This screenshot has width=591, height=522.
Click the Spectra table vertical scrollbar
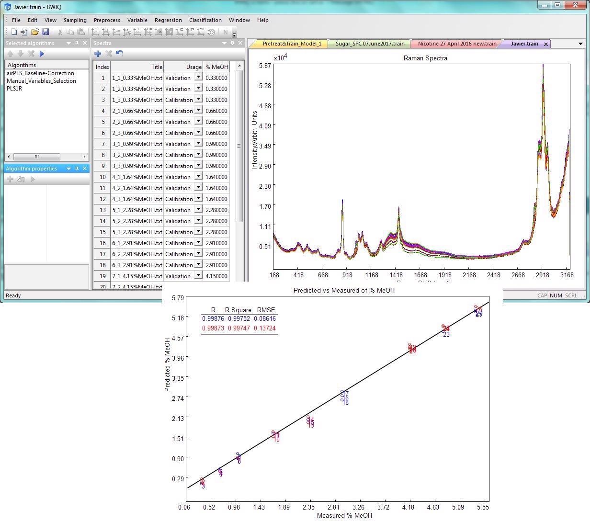click(239, 146)
